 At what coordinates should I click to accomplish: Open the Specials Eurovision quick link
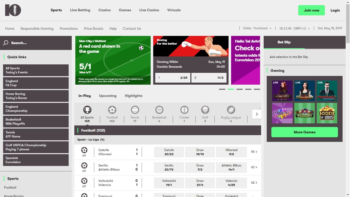[36, 160]
